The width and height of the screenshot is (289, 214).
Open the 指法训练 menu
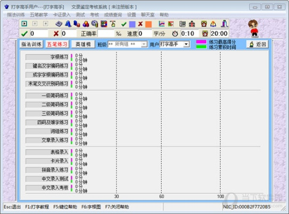pos(16,15)
